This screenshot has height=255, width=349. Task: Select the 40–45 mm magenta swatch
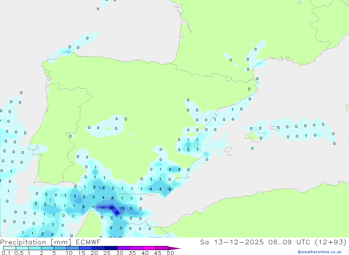coord(149,248)
